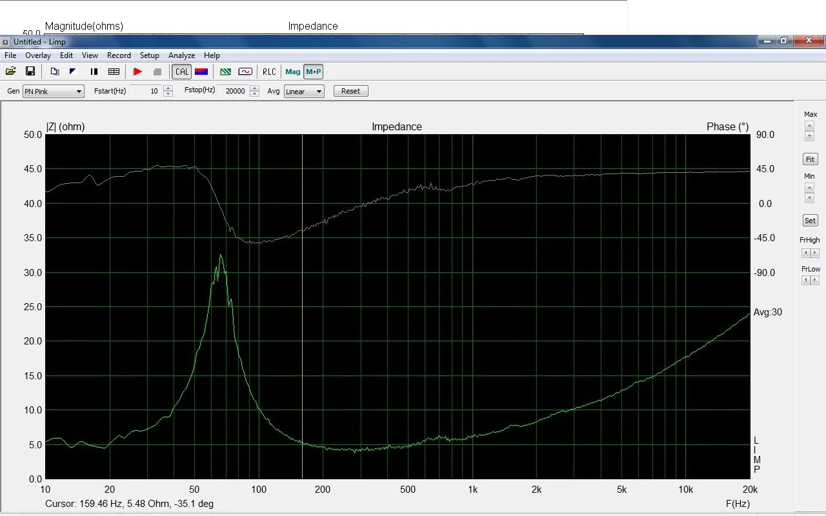Click the Fit button in the side panel
826x516 pixels.
click(810, 159)
